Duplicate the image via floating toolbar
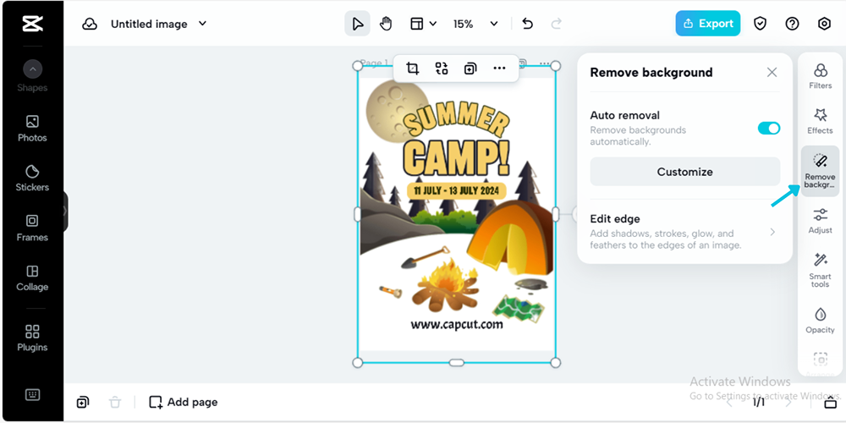 [470, 69]
